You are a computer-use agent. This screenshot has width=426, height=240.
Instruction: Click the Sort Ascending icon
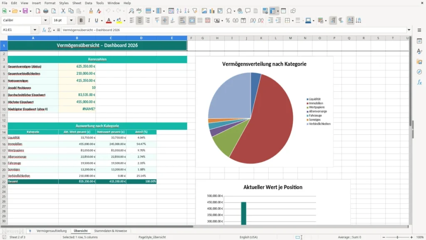179,11
